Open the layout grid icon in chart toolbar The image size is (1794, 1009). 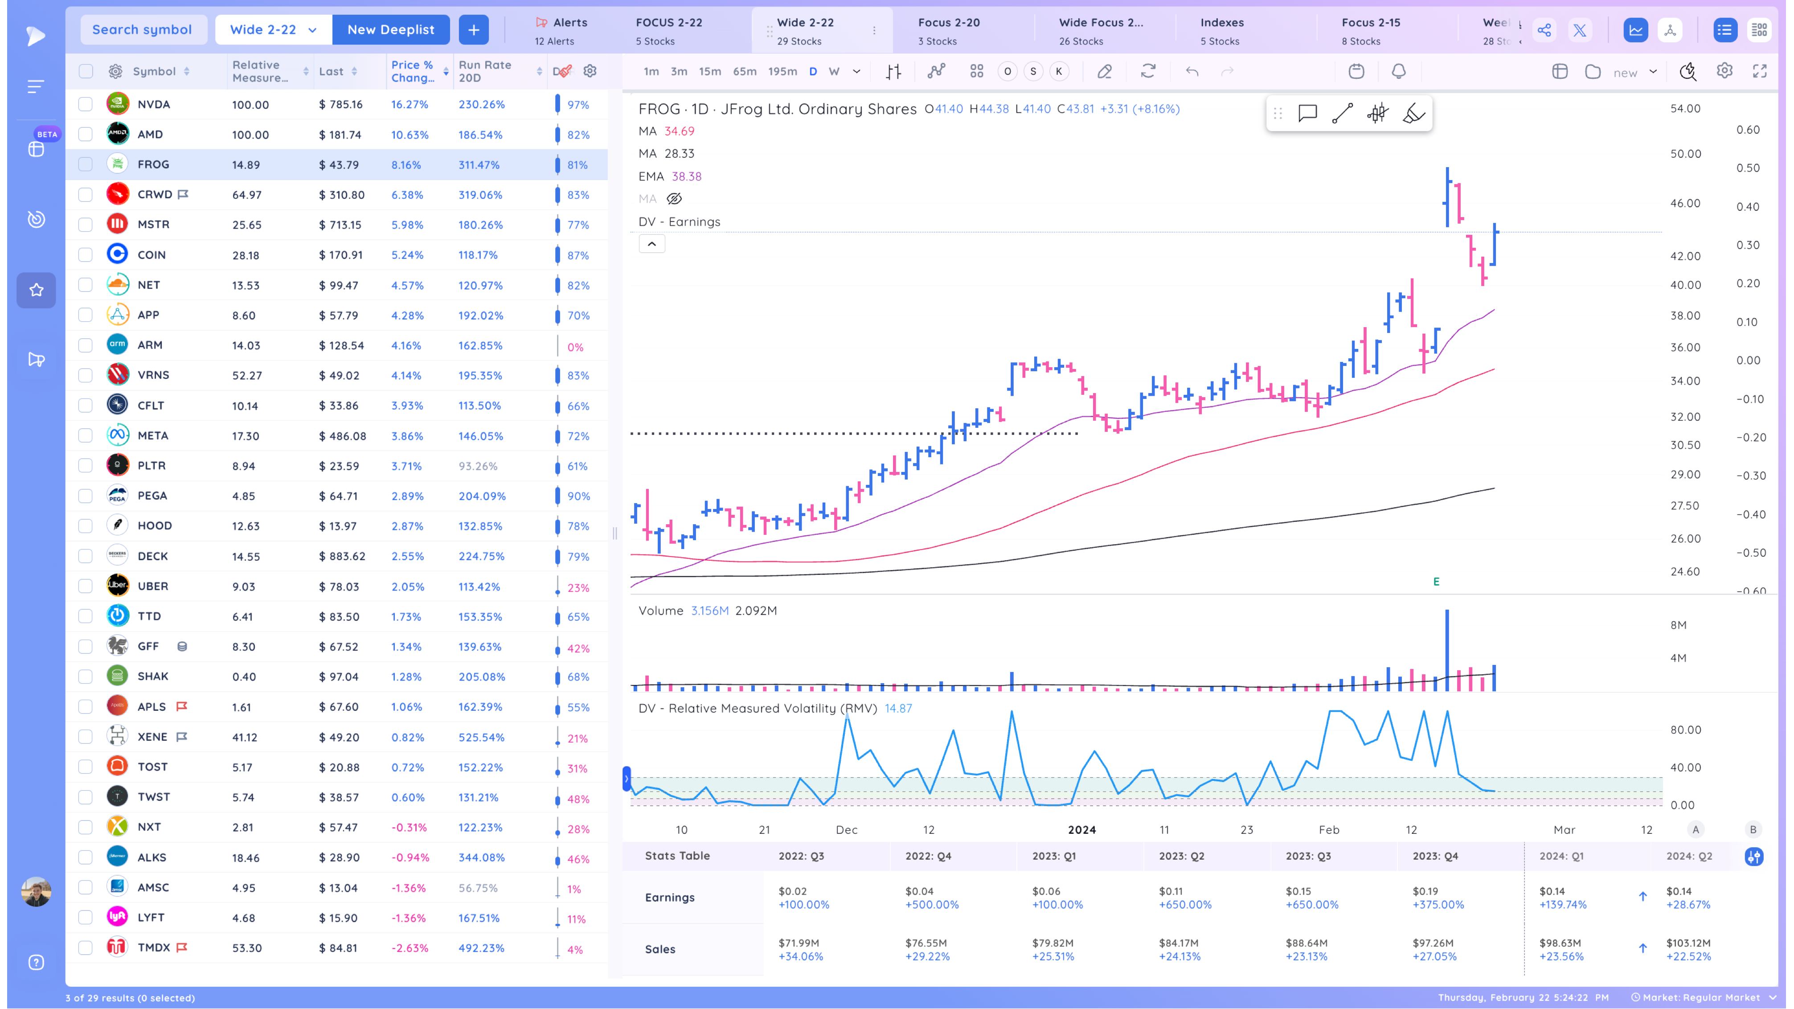click(x=976, y=72)
